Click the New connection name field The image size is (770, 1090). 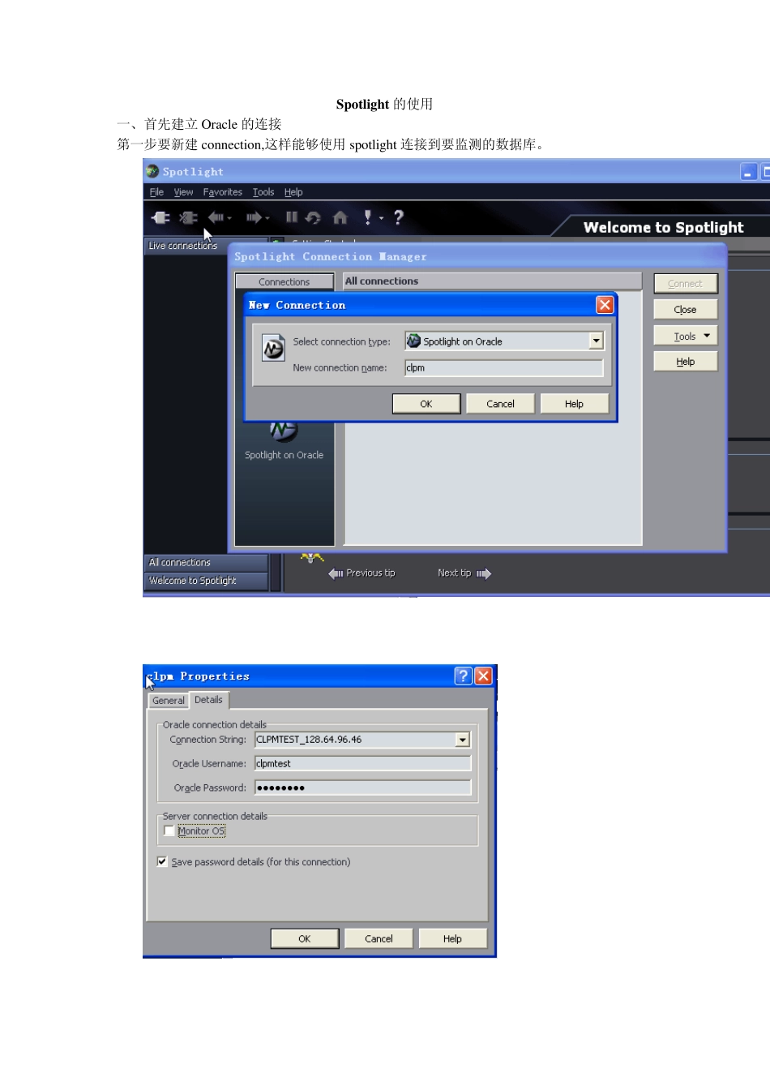[504, 367]
